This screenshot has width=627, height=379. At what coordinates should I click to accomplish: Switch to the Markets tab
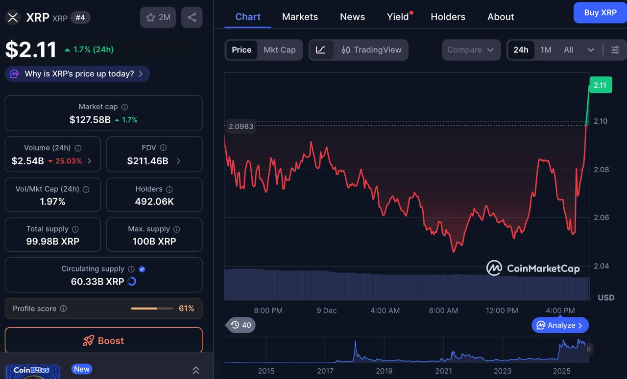click(x=300, y=17)
